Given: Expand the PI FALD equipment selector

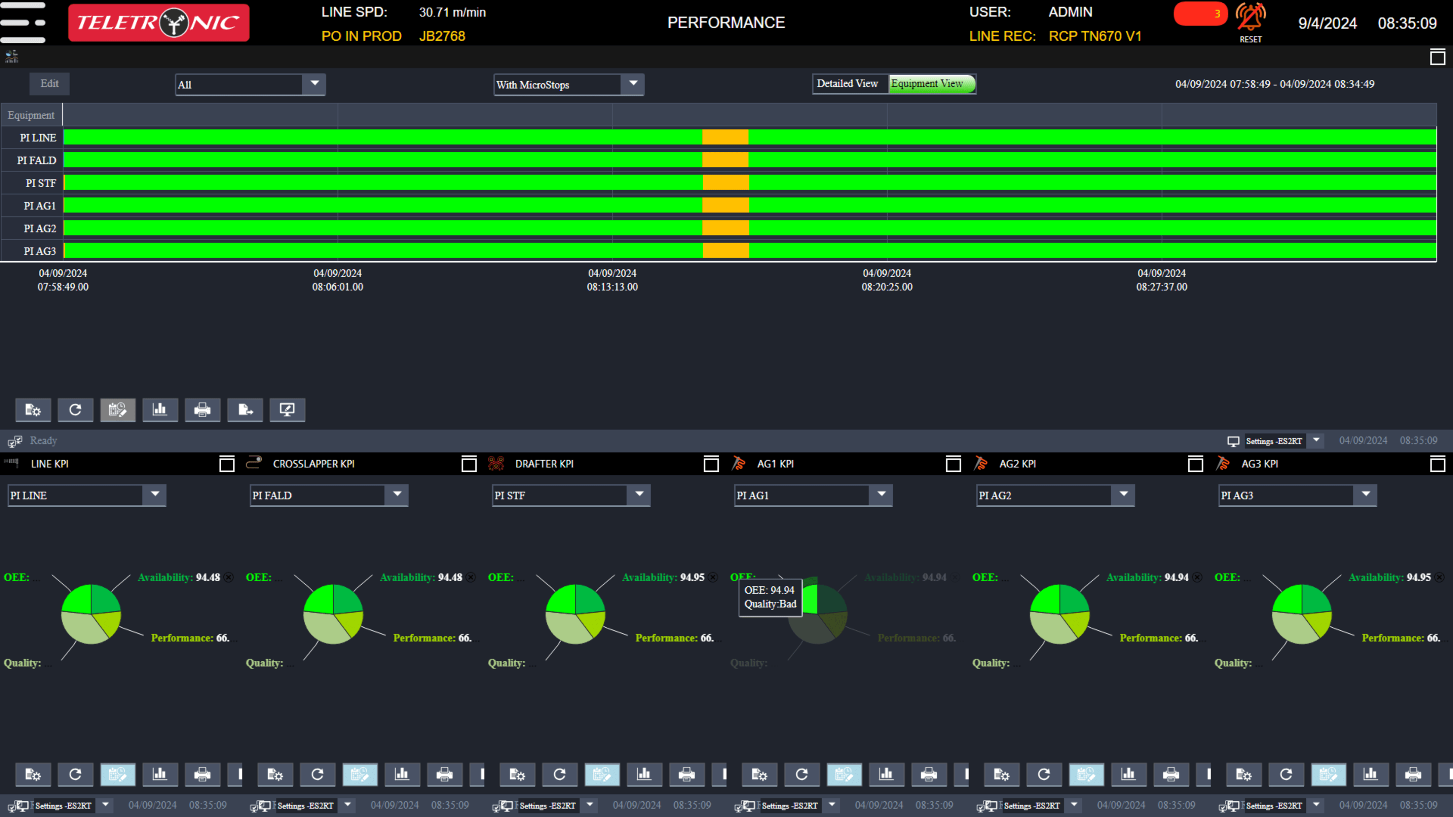Looking at the screenshot, I should (x=397, y=495).
